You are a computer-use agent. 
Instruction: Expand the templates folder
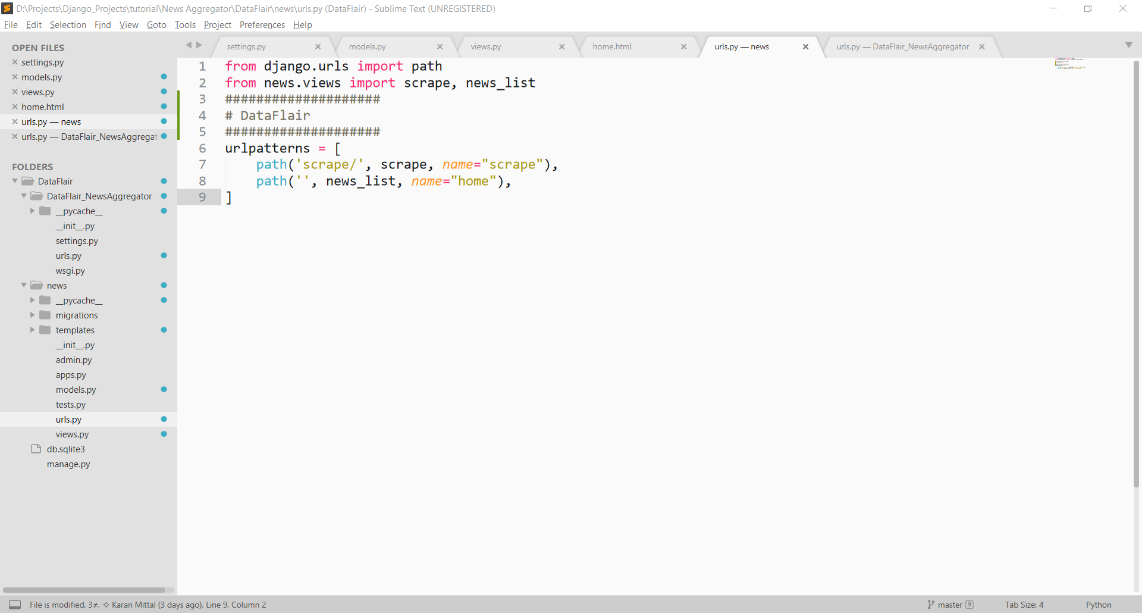pyautogui.click(x=33, y=330)
